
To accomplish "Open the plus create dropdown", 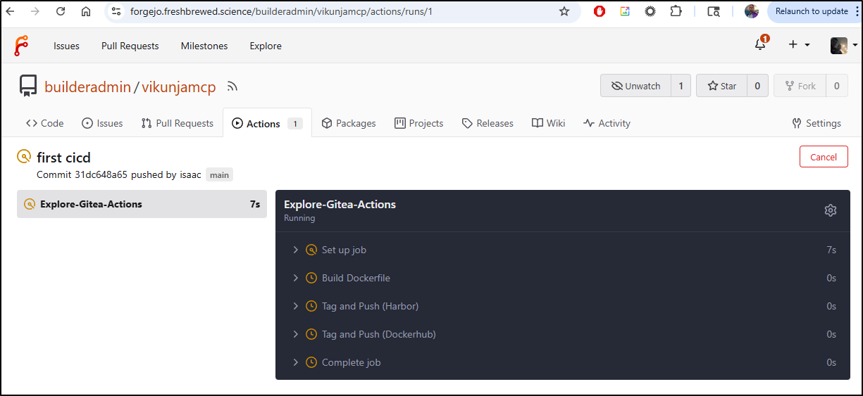I will (x=798, y=45).
